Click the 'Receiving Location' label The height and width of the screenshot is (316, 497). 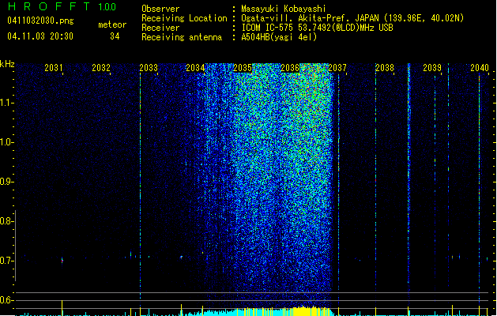(184, 18)
